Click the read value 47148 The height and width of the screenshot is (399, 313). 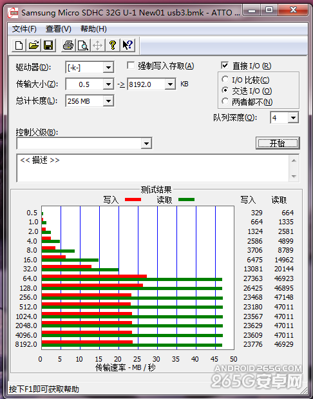284,297
